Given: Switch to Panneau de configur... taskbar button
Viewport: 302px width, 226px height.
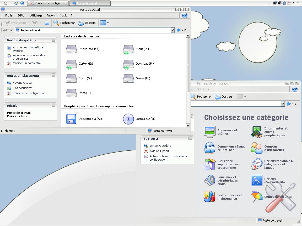Looking at the screenshot, I should pyautogui.click(x=48, y=3).
